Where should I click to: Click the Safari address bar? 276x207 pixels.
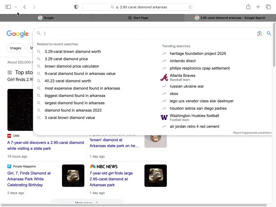pos(138,7)
